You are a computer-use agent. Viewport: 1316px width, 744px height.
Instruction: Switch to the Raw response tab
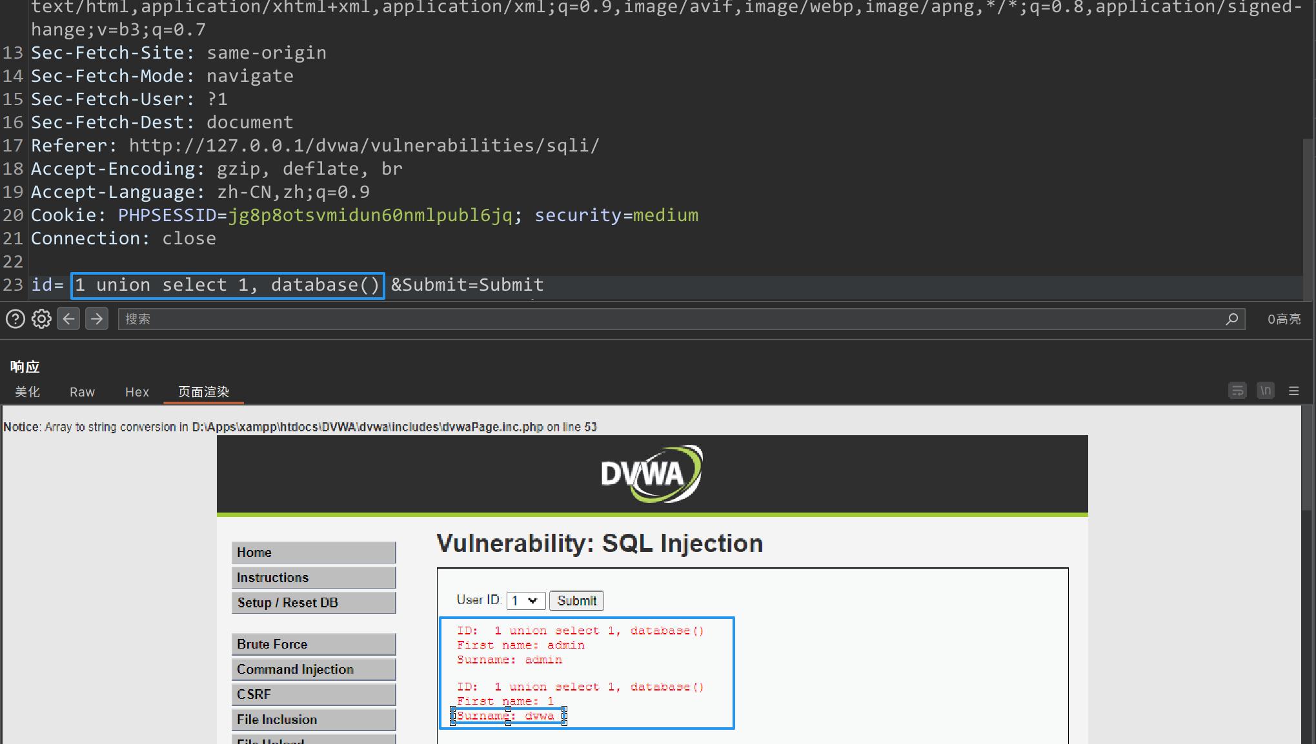(x=82, y=391)
